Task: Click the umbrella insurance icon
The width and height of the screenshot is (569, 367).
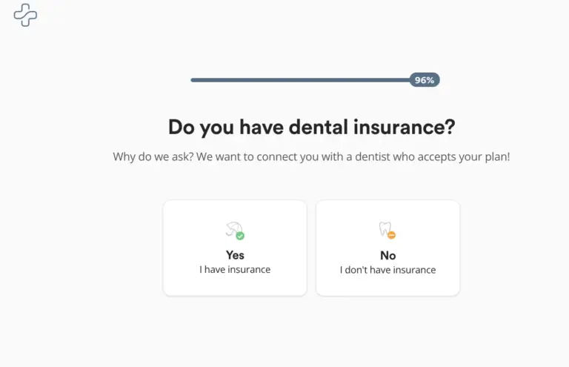Action: [x=233, y=229]
